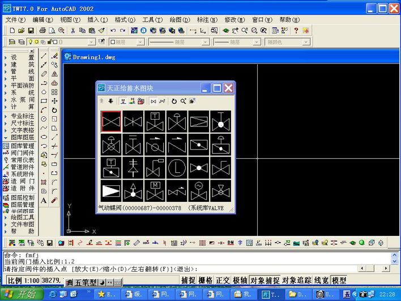
Task: Select the Line draw tool
Action: tap(44, 56)
